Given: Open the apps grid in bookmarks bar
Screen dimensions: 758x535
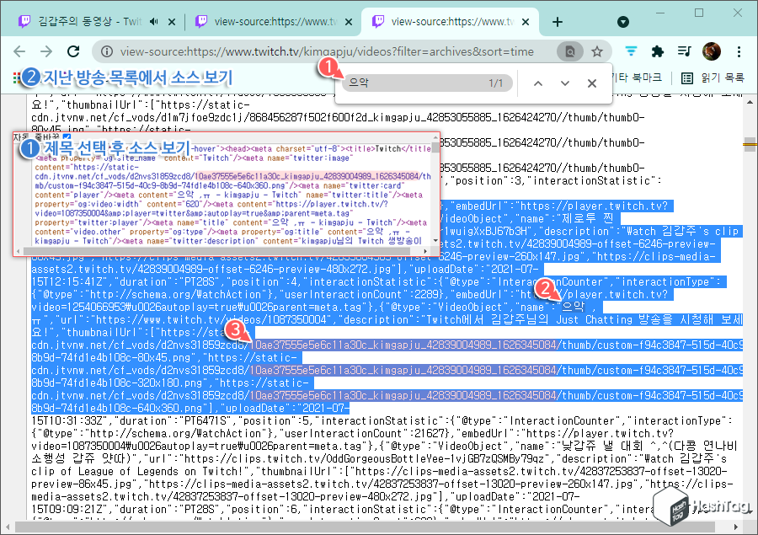Looking at the screenshot, I should 17,78.
